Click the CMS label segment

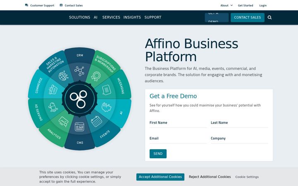(79, 142)
